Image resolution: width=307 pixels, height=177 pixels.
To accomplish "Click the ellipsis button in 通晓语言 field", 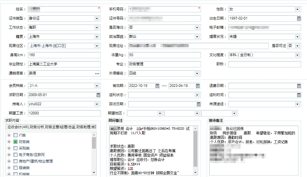I will (x=97, y=74).
